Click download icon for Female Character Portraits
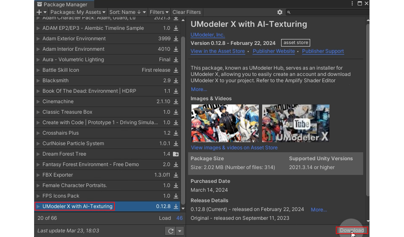 click(176, 185)
